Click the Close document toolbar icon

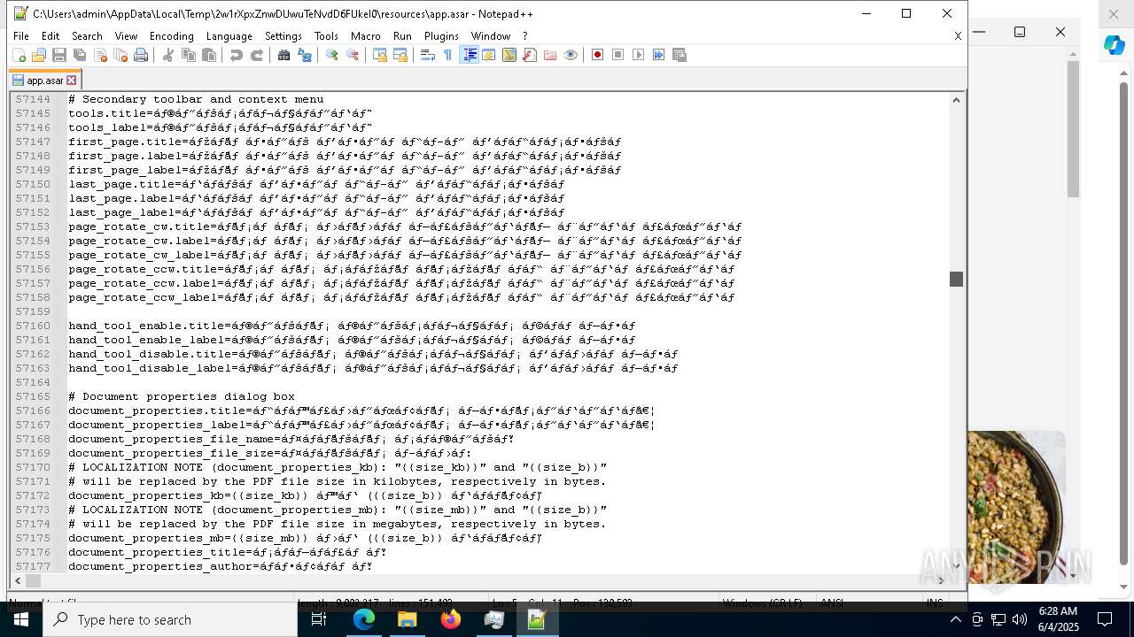pos(100,55)
